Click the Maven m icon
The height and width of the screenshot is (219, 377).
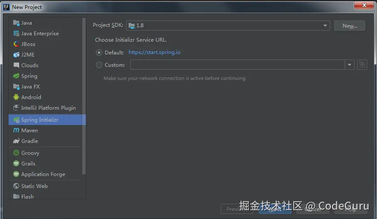tap(16, 131)
